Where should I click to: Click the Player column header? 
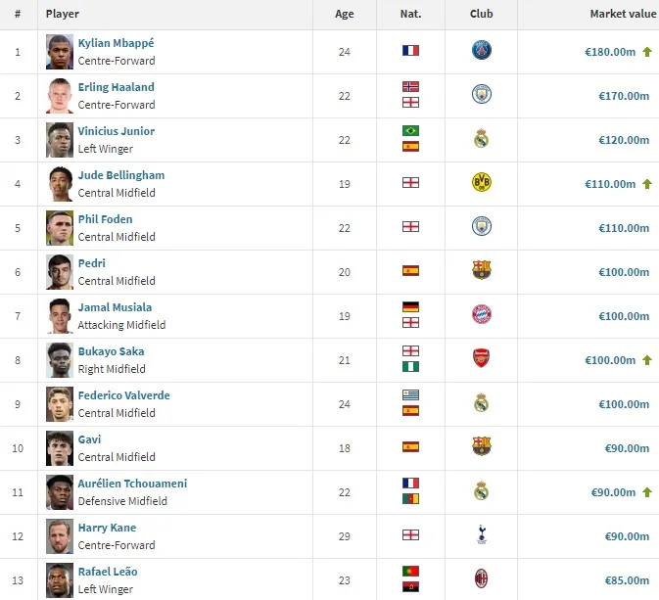[63, 15]
